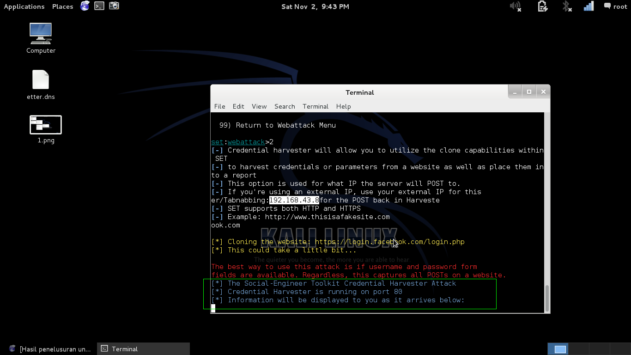
Task: Open the Search menu in Terminal
Action: pyautogui.click(x=285, y=106)
